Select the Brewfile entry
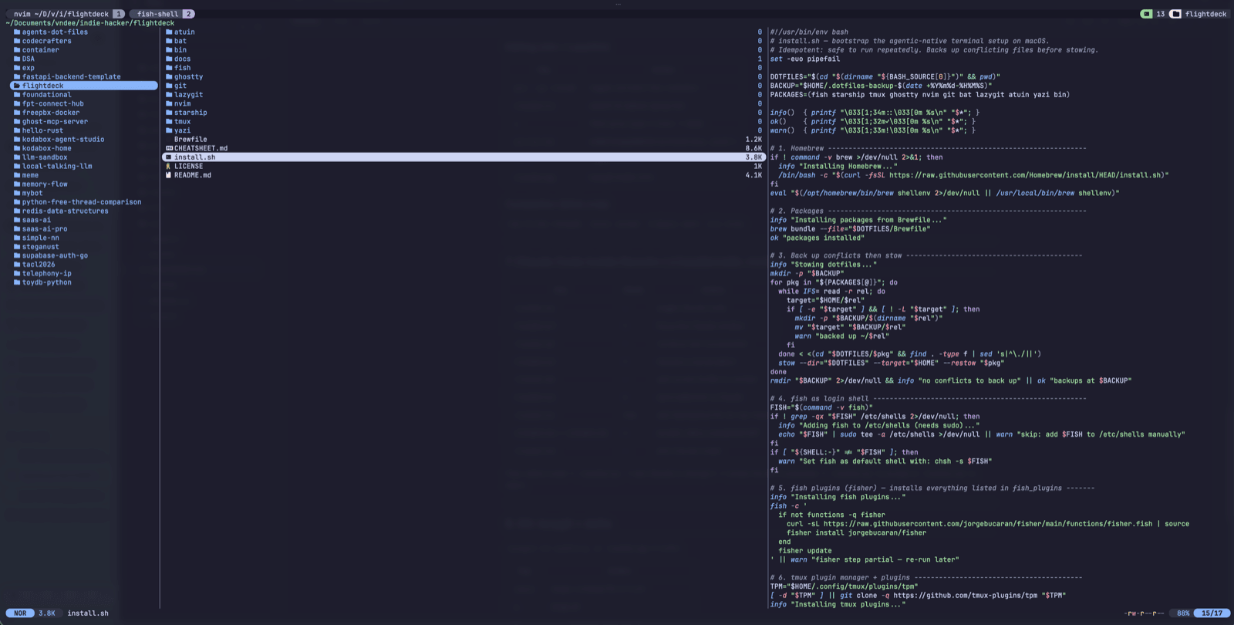The width and height of the screenshot is (1234, 625). click(190, 140)
